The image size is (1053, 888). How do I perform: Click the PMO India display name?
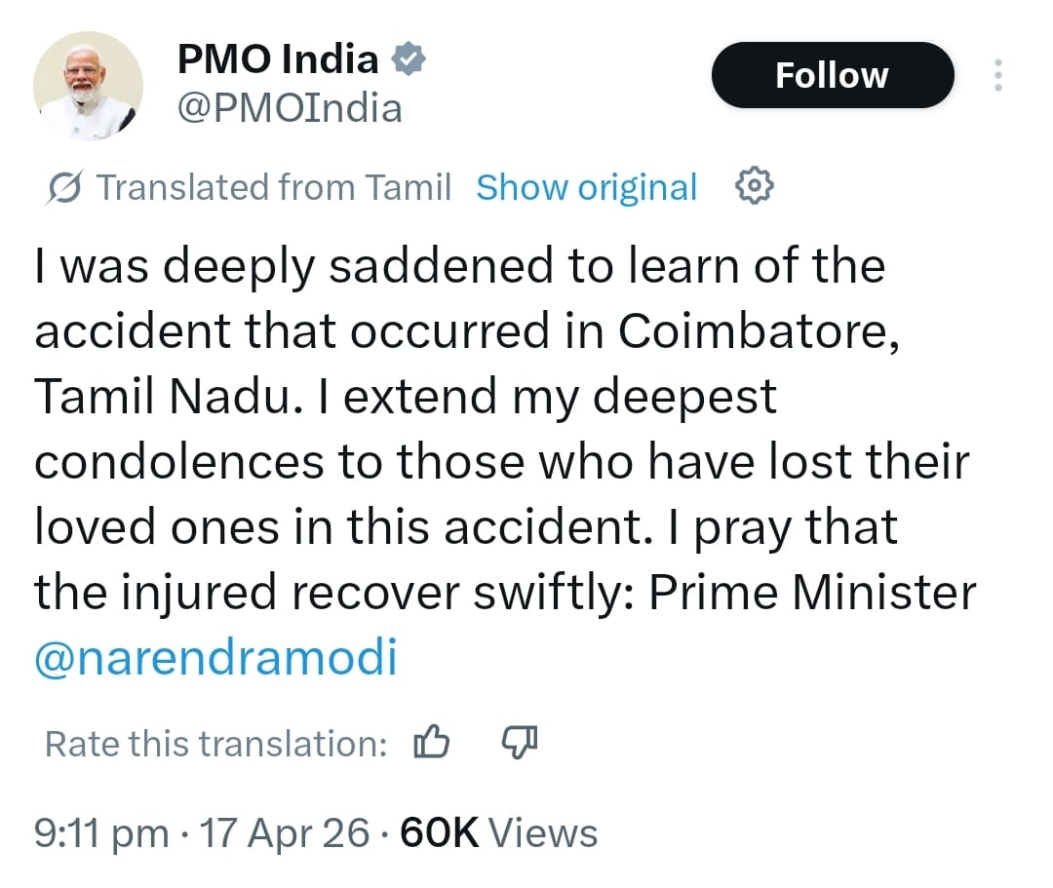278,58
